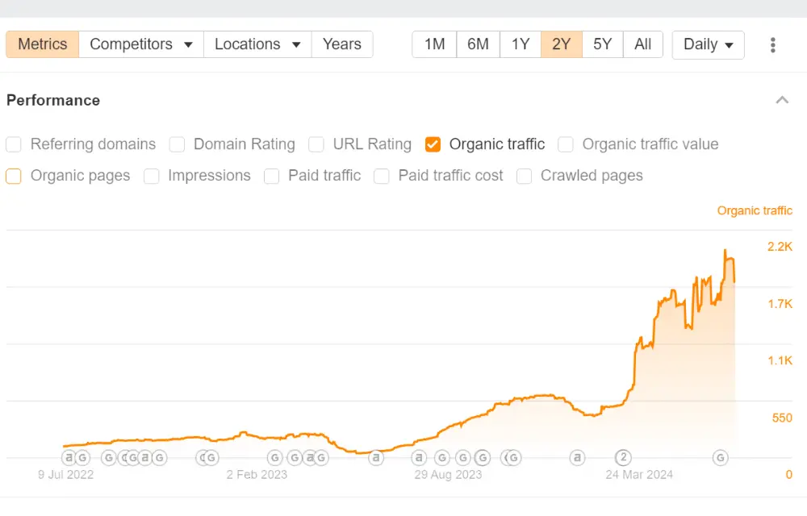
Task: Click the "a" marker left of the 2 marker
Action: coord(578,457)
